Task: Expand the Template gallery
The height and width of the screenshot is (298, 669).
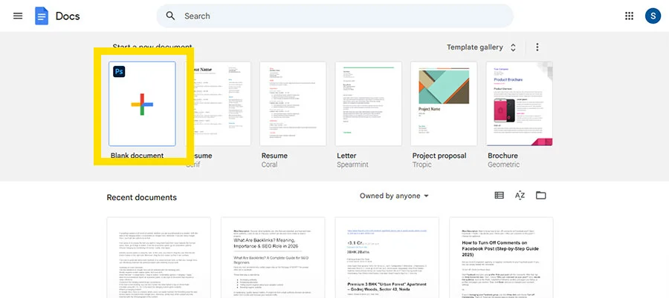Action: click(482, 47)
